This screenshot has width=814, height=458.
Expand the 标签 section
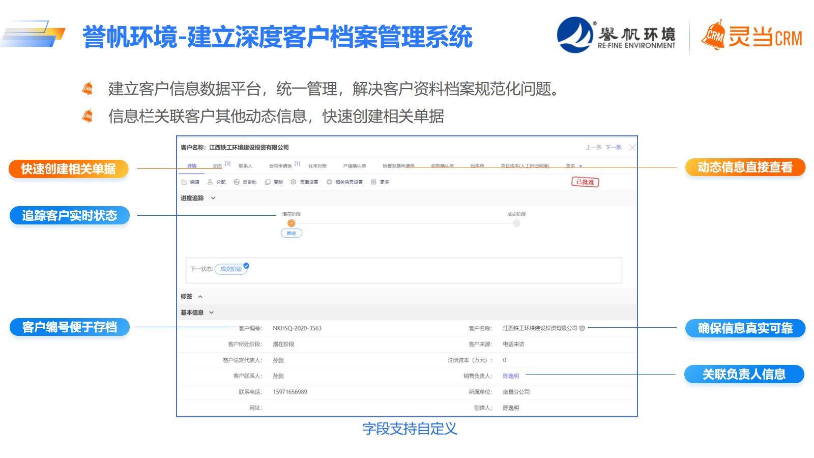(x=200, y=297)
